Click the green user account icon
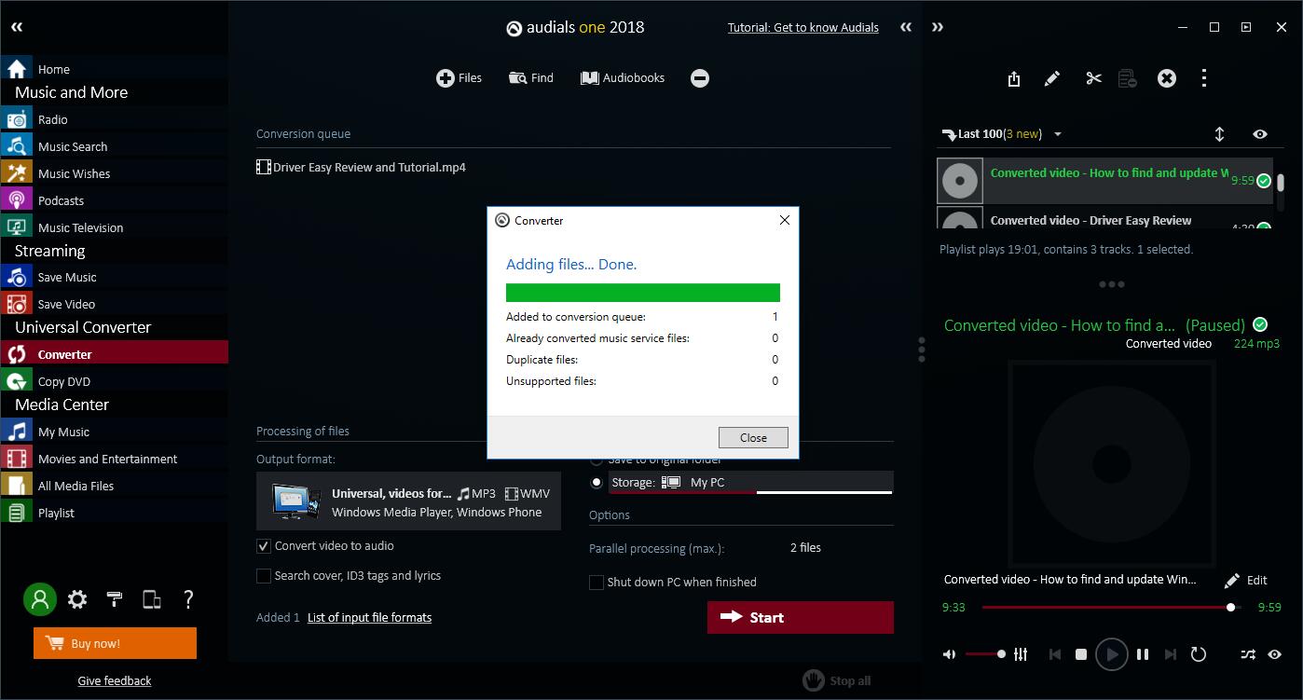The image size is (1303, 700). pos(40,599)
